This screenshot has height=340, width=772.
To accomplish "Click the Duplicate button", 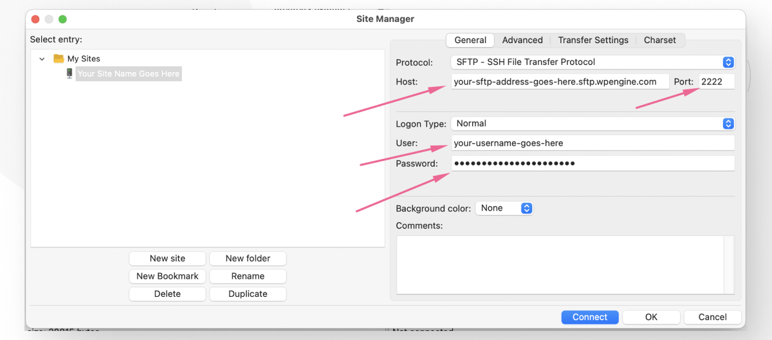I will [248, 294].
